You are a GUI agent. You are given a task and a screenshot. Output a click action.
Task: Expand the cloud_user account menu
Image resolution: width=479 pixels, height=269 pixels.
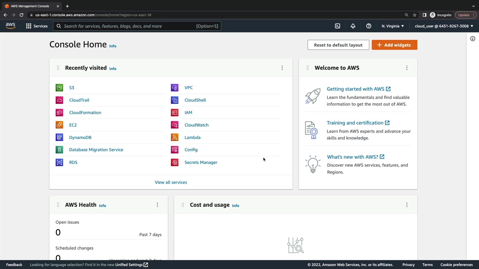click(x=444, y=26)
